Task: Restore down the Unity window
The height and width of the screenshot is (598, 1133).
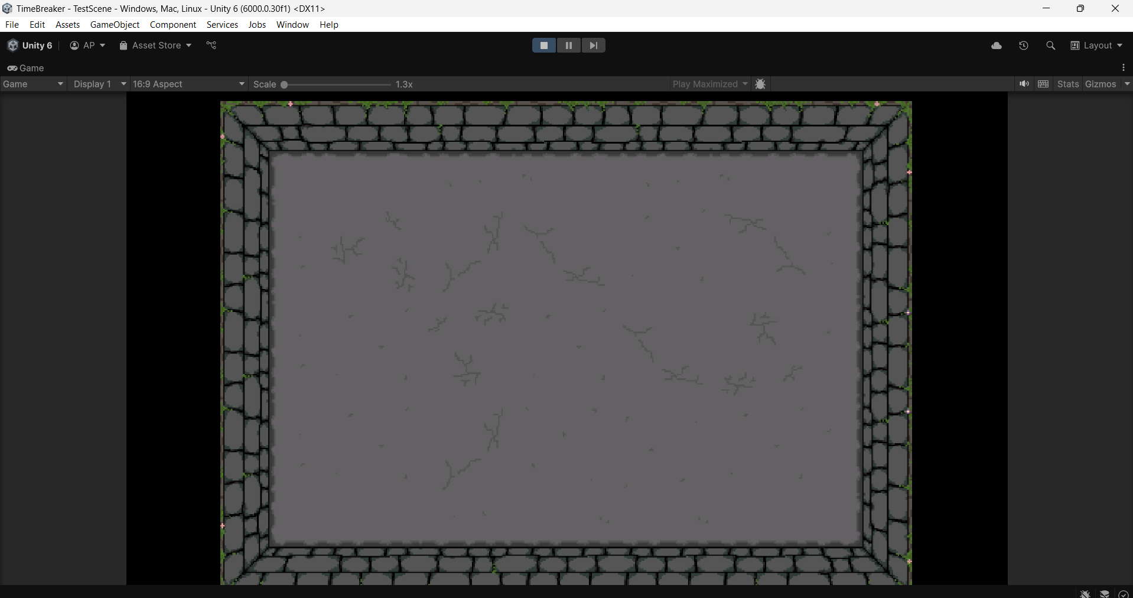Action: (x=1080, y=8)
